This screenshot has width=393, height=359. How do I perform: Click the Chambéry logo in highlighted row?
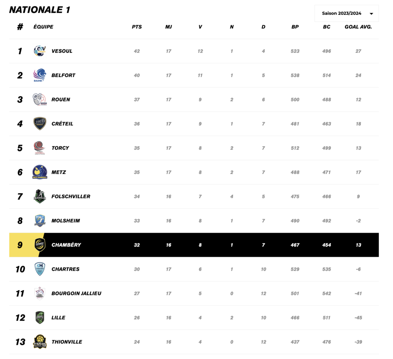click(x=40, y=245)
